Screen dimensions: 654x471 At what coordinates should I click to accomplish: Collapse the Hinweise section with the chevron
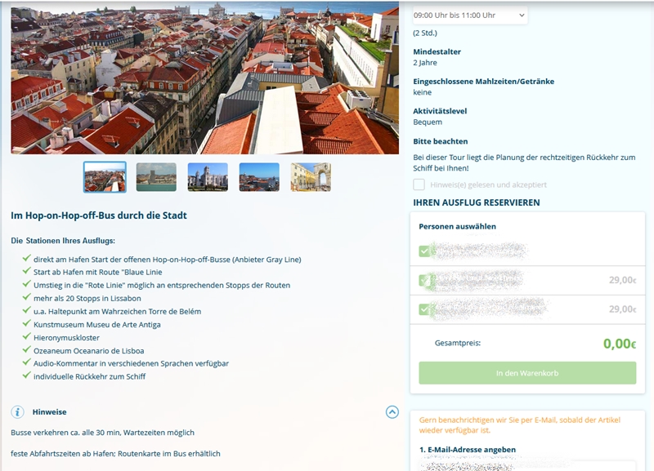point(392,412)
